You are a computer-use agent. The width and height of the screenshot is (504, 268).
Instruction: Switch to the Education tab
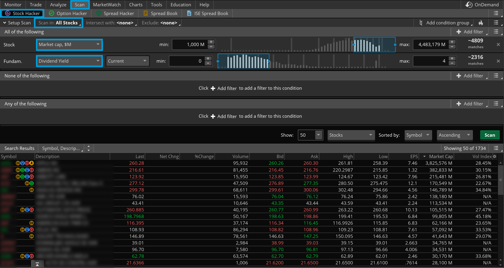(181, 5)
